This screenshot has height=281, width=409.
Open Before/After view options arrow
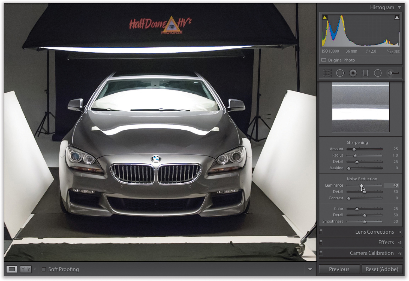point(35,269)
